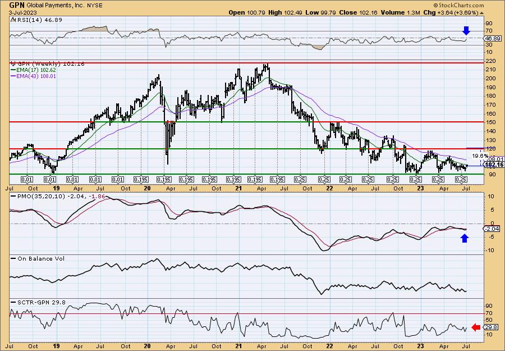505x351 pixels.
Task: Click the line-style marker before RSI(14) label
Action: tap(12, 20)
